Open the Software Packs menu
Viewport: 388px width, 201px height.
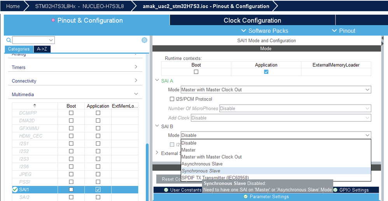coord(264,31)
